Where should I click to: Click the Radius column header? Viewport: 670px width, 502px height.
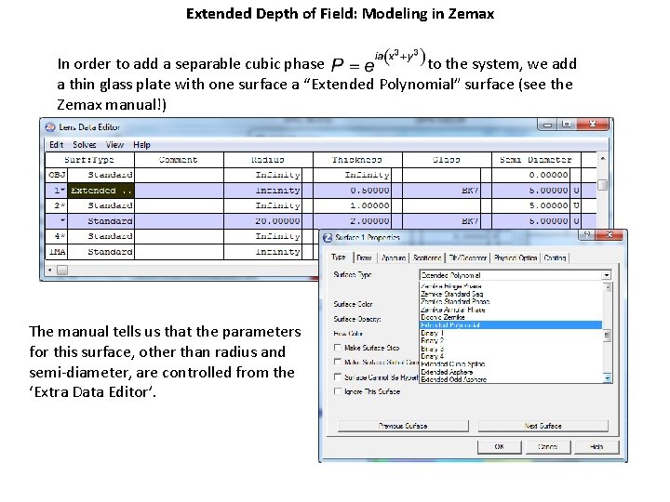coord(268,160)
